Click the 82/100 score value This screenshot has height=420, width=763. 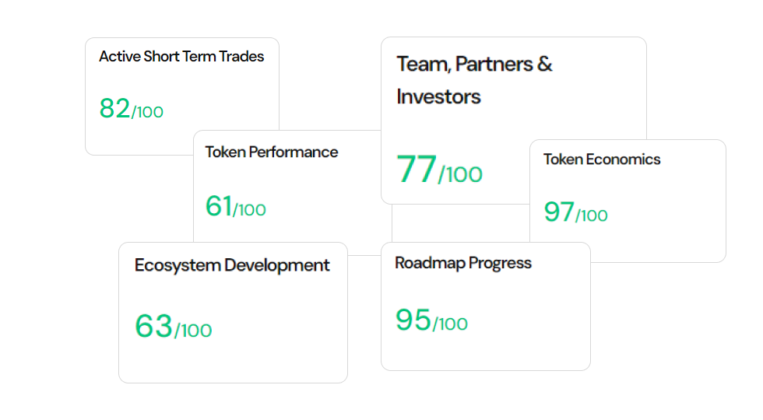pyautogui.click(x=132, y=108)
